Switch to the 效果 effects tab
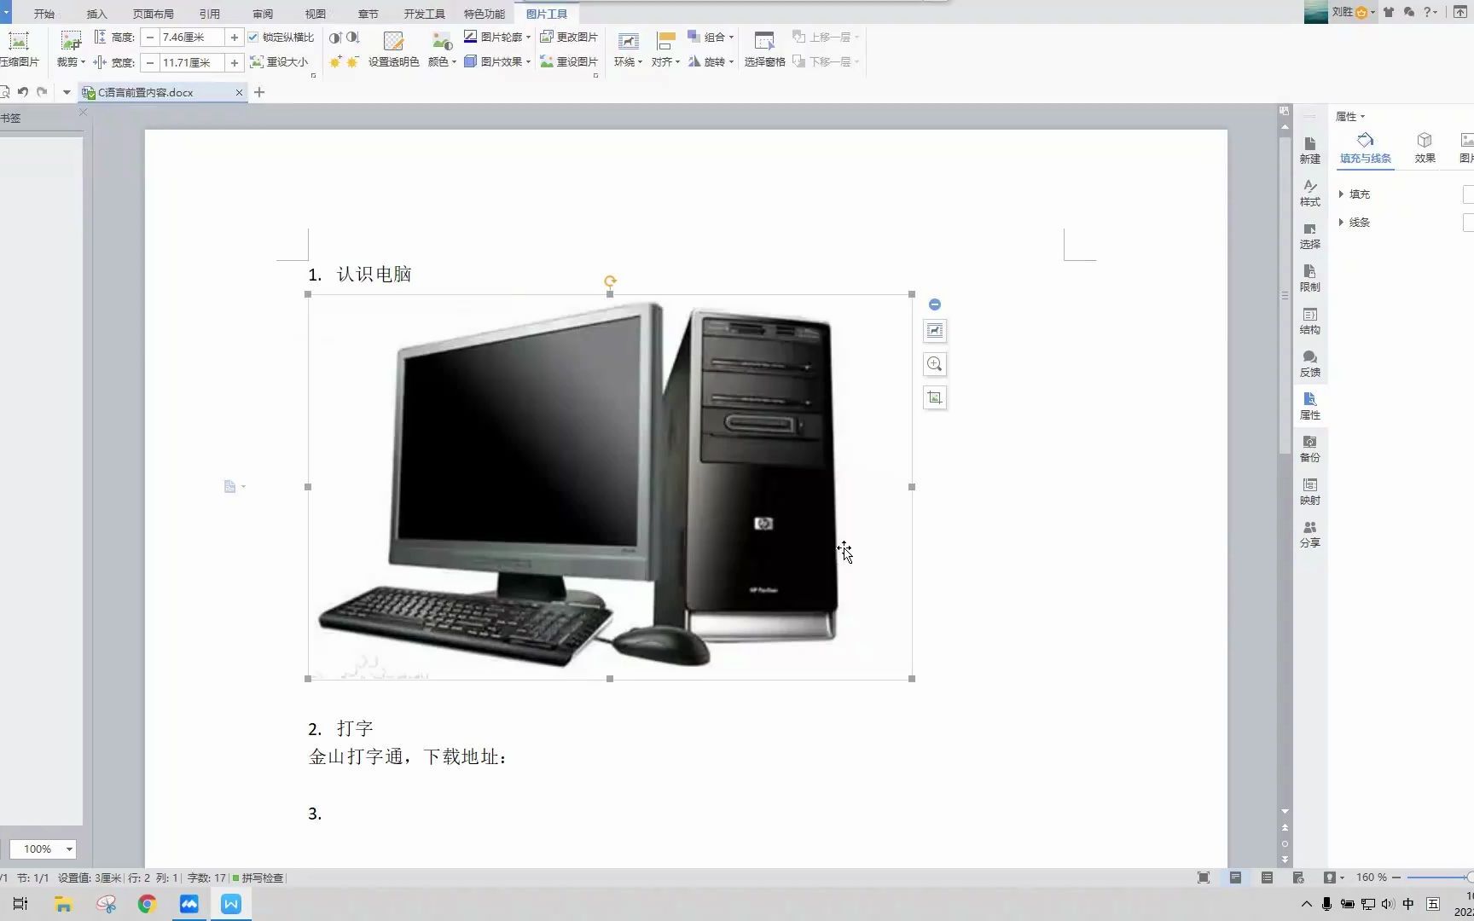Image resolution: width=1474 pixels, height=921 pixels. tap(1425, 148)
